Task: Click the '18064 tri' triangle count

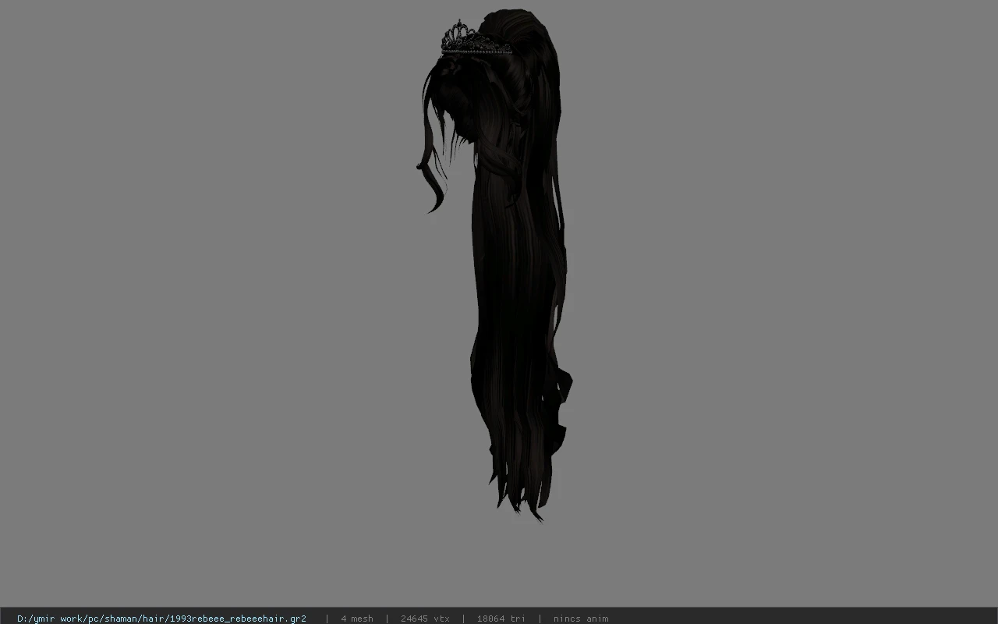Action: pyautogui.click(x=501, y=619)
